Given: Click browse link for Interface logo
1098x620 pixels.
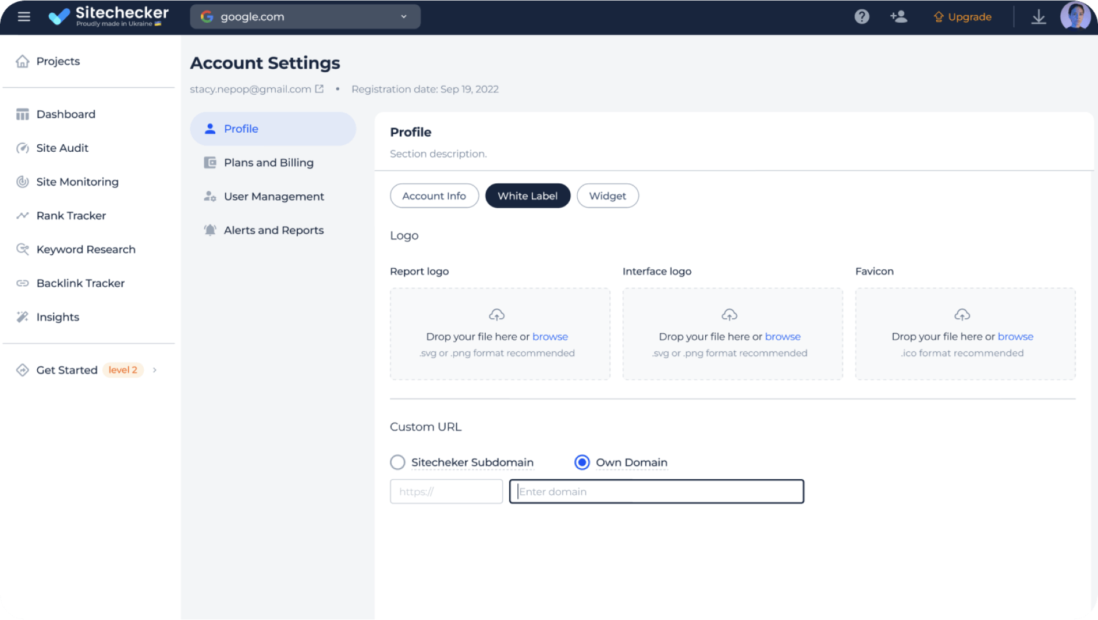Looking at the screenshot, I should click(x=783, y=336).
